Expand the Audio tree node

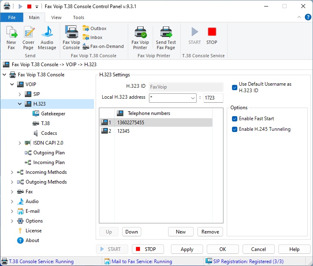[12, 201]
